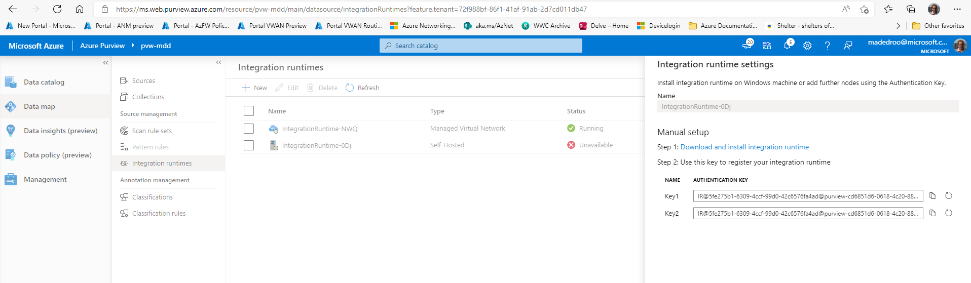Open Scan rule sets
This screenshot has width=971, height=283.
(x=152, y=131)
